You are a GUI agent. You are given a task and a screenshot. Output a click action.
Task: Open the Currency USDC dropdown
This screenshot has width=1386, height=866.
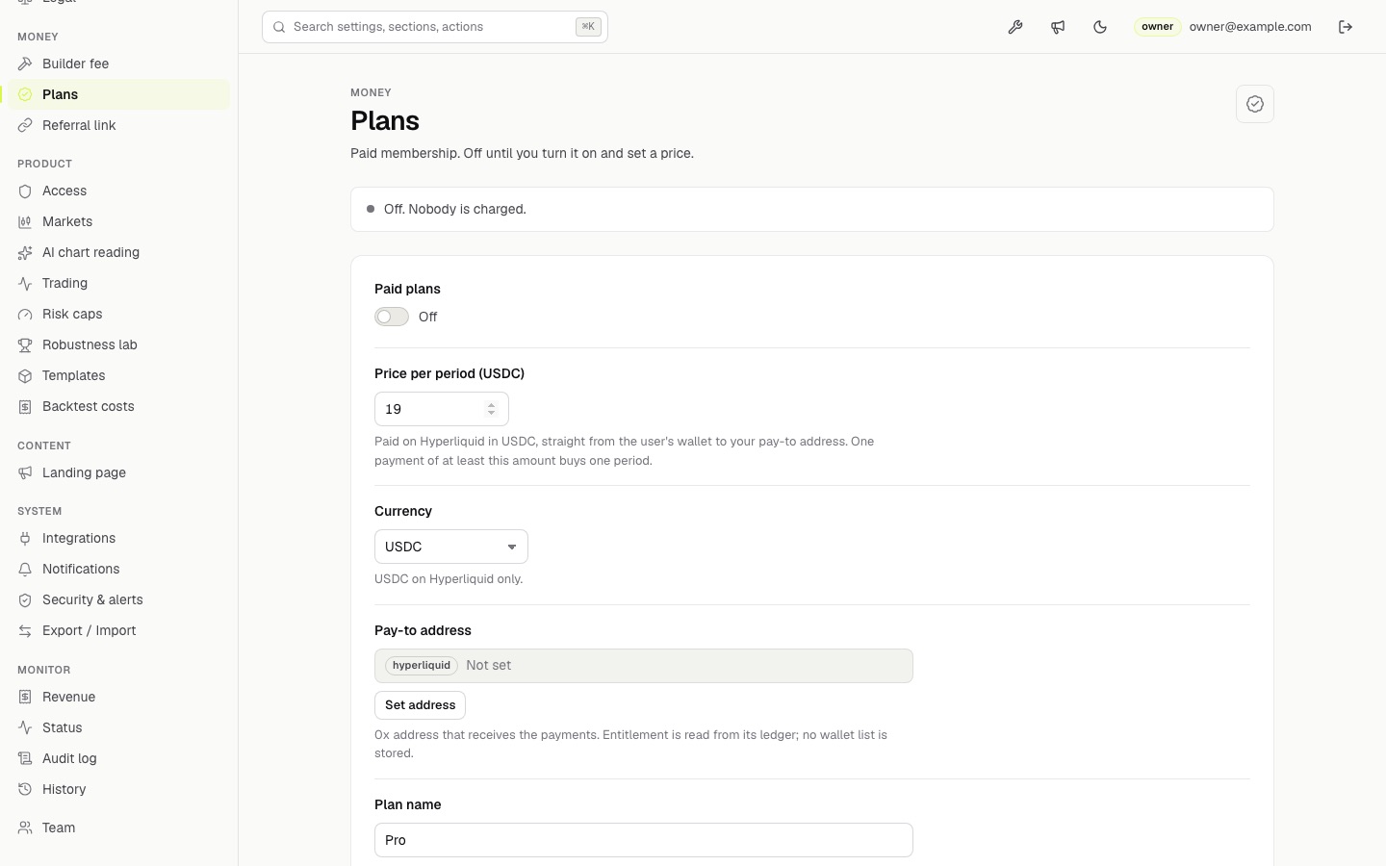tap(451, 547)
